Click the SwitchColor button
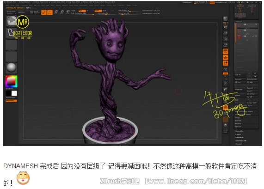The width and height of the screenshot is (264, 189). click(x=11, y=98)
